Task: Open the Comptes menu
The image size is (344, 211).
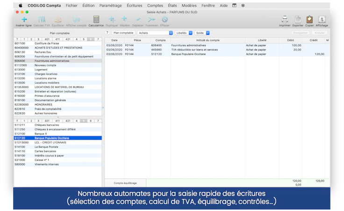Action: (x=155, y=6)
